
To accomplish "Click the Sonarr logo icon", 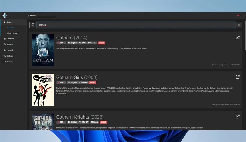I will 4,16.
